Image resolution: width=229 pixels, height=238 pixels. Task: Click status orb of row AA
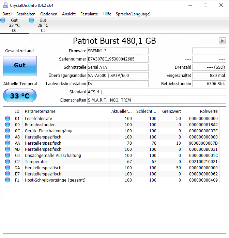point(7,143)
